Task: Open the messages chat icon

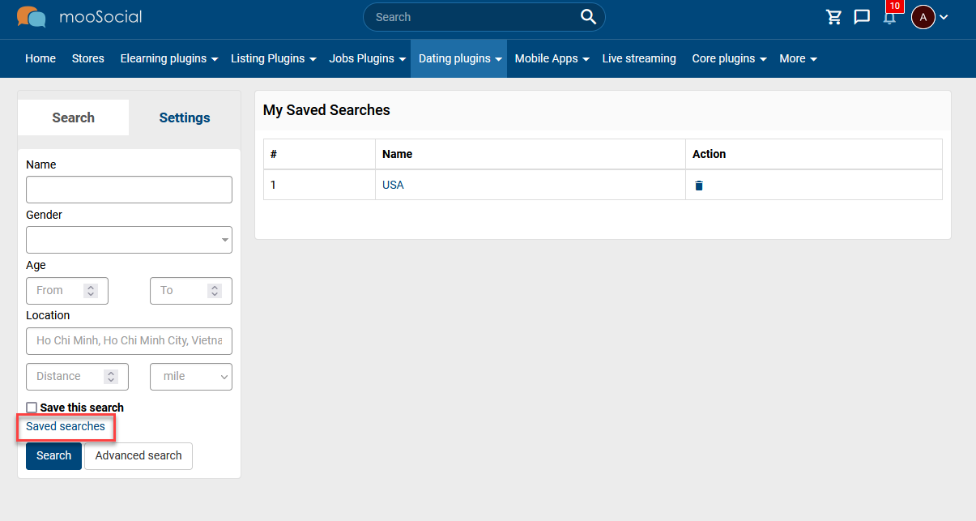Action: pyautogui.click(x=862, y=17)
